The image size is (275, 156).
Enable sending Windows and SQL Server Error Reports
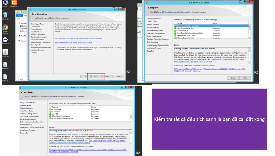(x=56, y=49)
